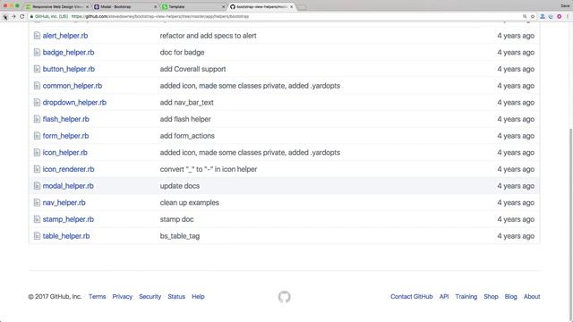Click the file icon beside flash_helper.rb
The image size is (573, 322).
(x=37, y=119)
